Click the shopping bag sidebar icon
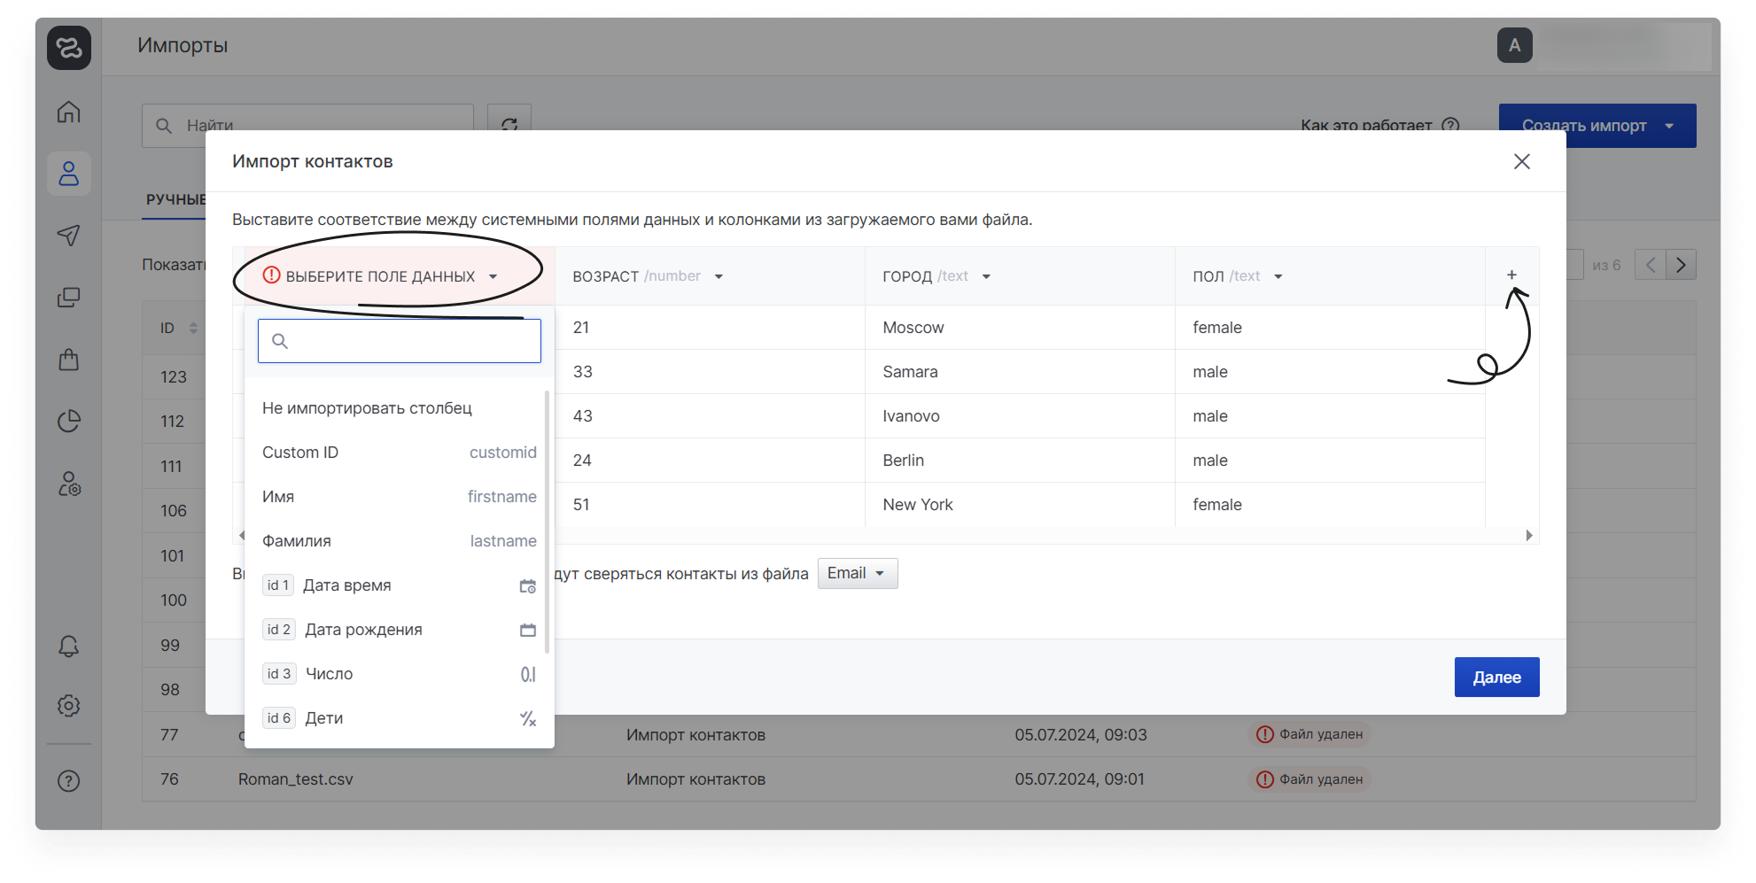 68,360
